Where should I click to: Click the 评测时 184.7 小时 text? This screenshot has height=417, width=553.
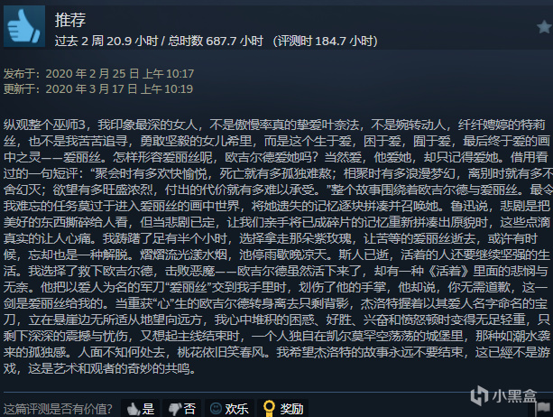click(x=325, y=41)
